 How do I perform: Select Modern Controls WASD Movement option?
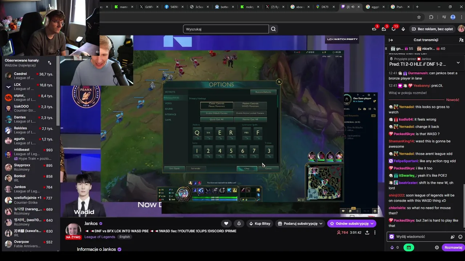(250, 105)
